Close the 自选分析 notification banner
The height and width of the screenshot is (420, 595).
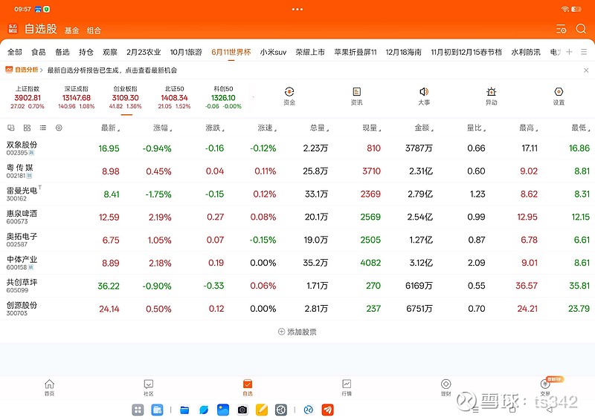586,70
